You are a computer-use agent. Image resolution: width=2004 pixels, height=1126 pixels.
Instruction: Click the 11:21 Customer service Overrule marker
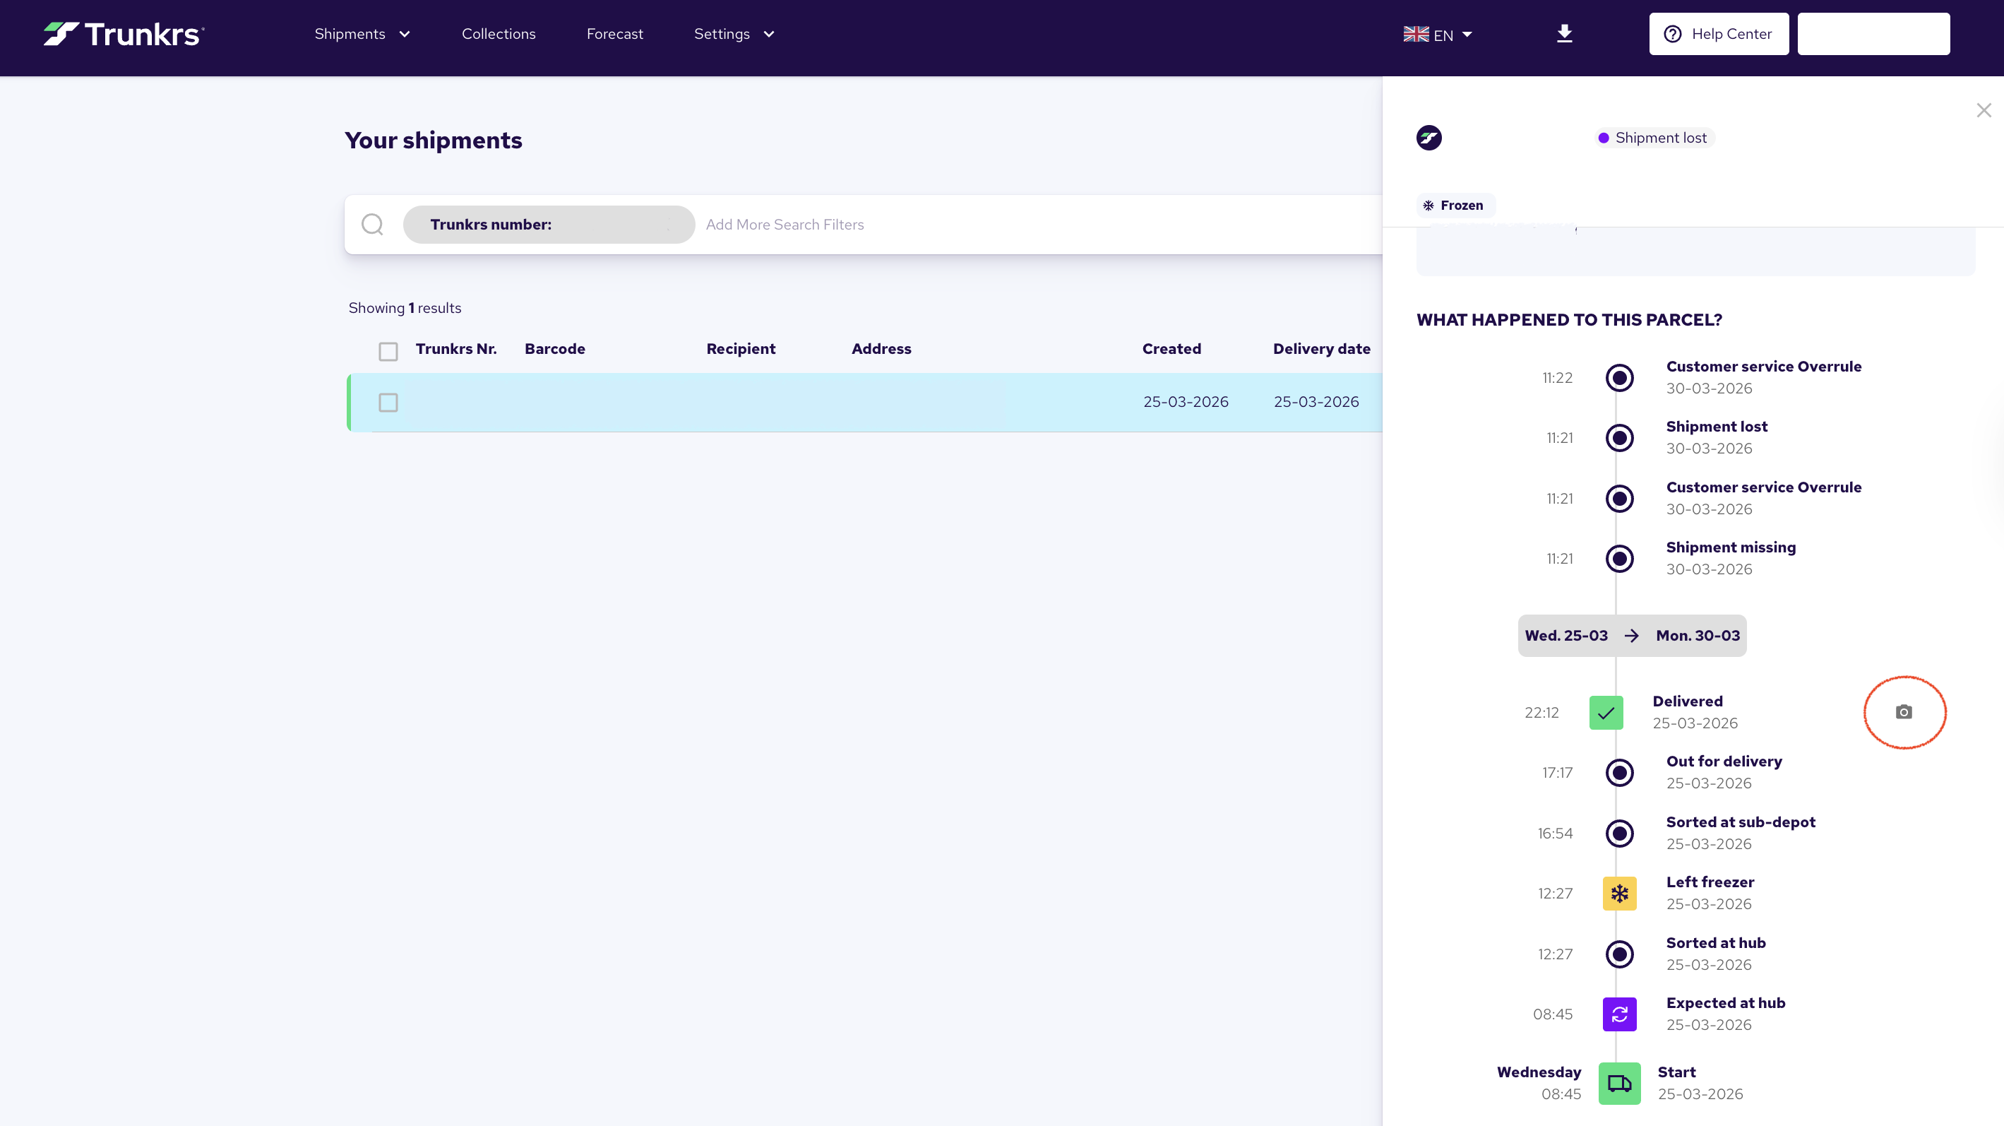(x=1620, y=498)
